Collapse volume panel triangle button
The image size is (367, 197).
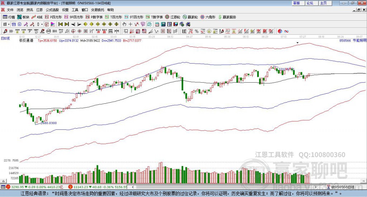coord(3,181)
